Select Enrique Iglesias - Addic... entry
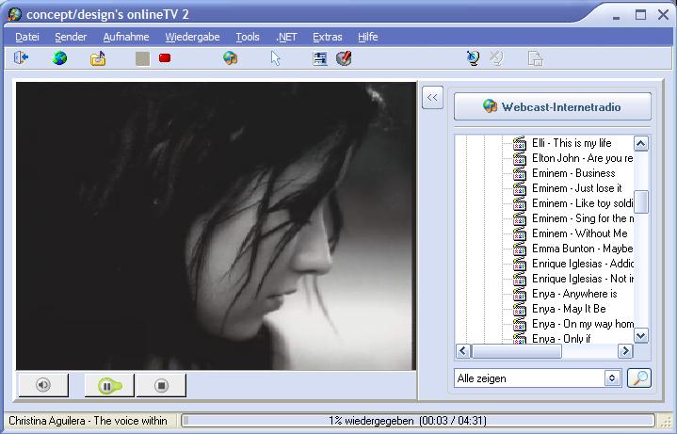677x434 pixels. (583, 264)
